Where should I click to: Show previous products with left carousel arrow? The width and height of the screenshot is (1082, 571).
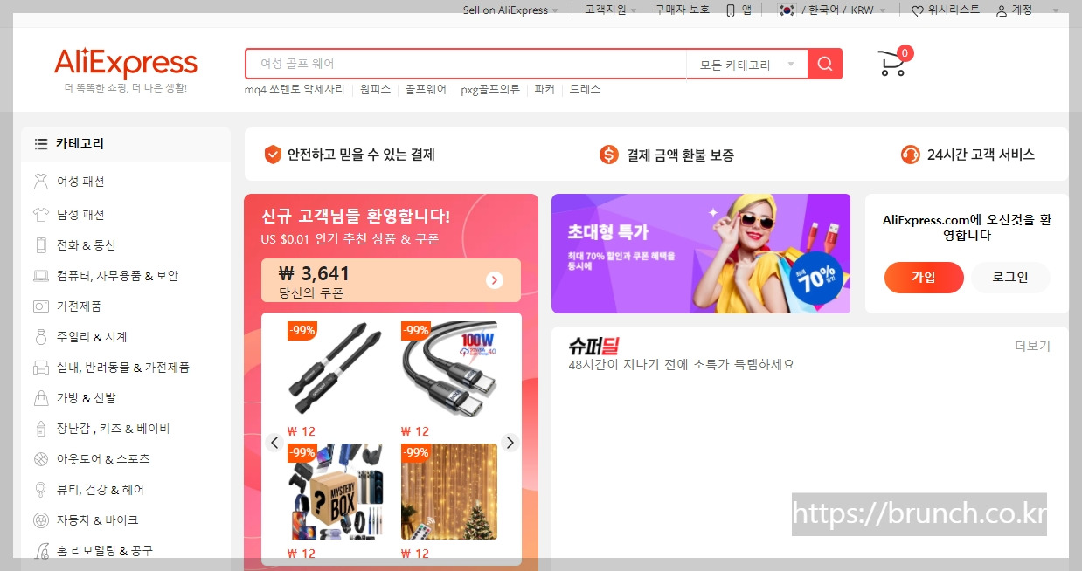point(274,443)
